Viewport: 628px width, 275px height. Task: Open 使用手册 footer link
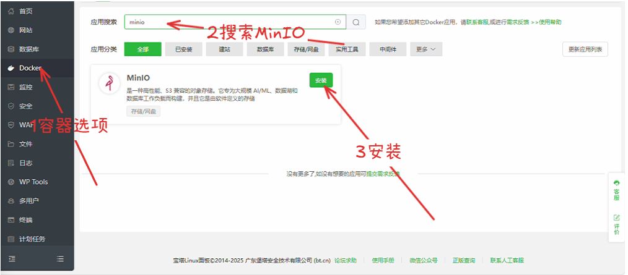tap(383, 261)
